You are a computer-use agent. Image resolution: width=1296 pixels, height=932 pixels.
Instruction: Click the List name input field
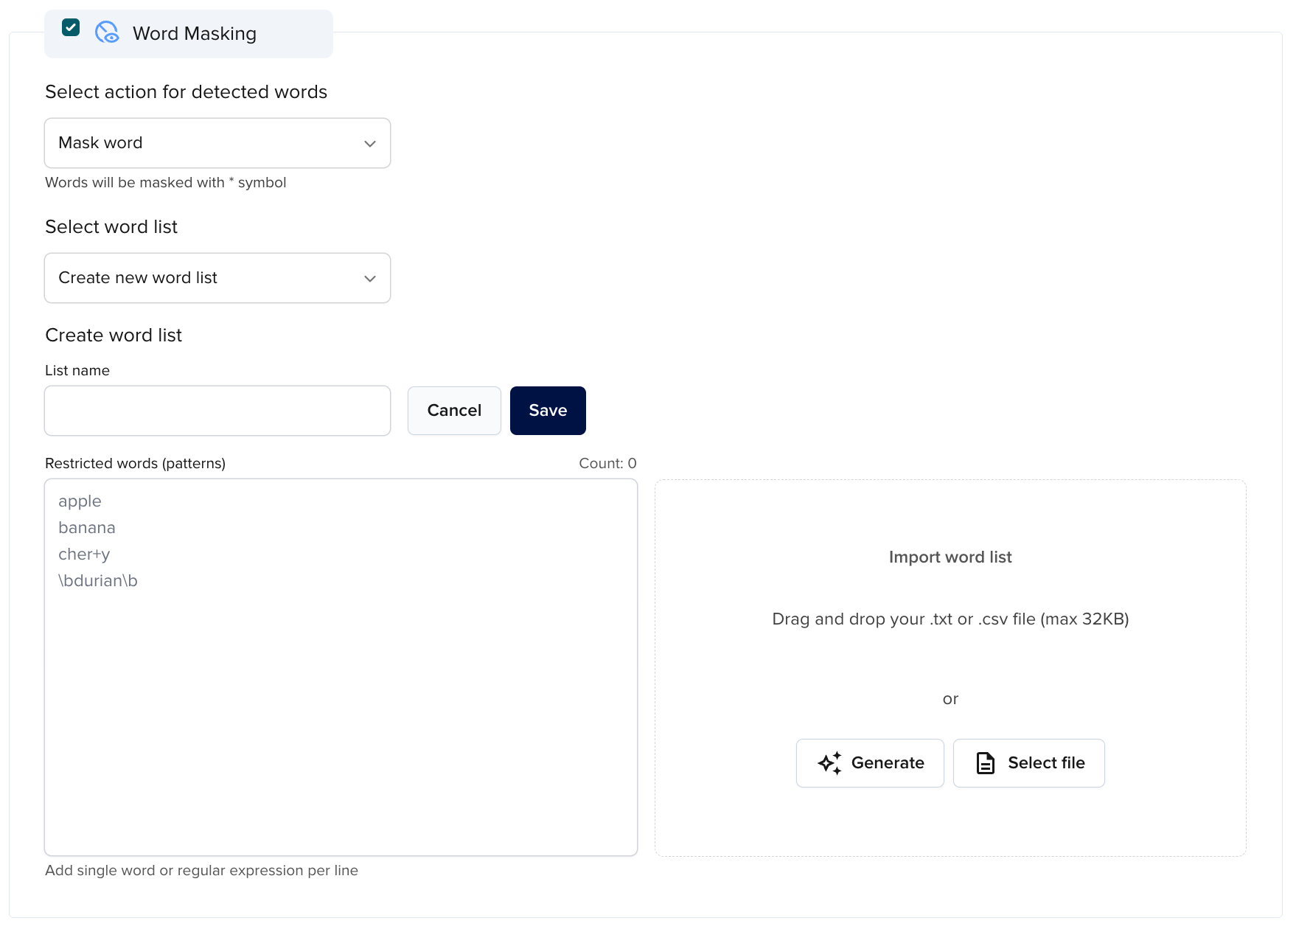[x=217, y=411]
